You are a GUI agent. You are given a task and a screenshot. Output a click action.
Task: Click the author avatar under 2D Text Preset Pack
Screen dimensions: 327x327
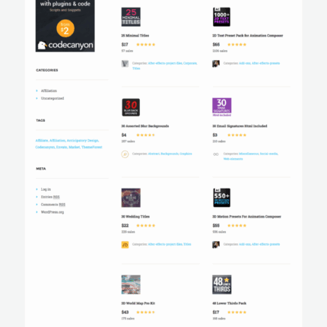pyautogui.click(x=216, y=64)
